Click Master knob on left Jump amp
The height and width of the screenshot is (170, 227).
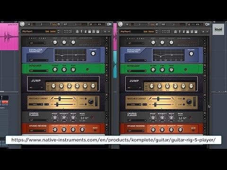coord(53,86)
